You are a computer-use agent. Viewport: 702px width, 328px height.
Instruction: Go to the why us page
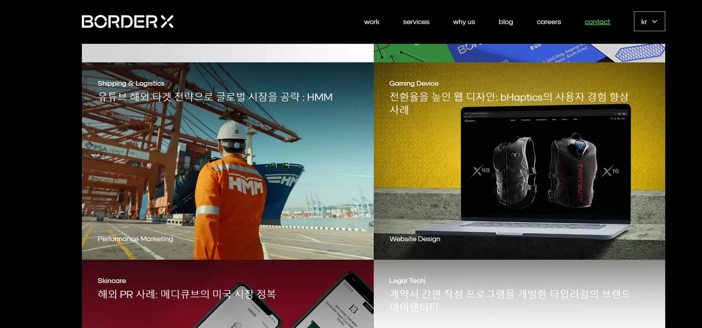[464, 22]
